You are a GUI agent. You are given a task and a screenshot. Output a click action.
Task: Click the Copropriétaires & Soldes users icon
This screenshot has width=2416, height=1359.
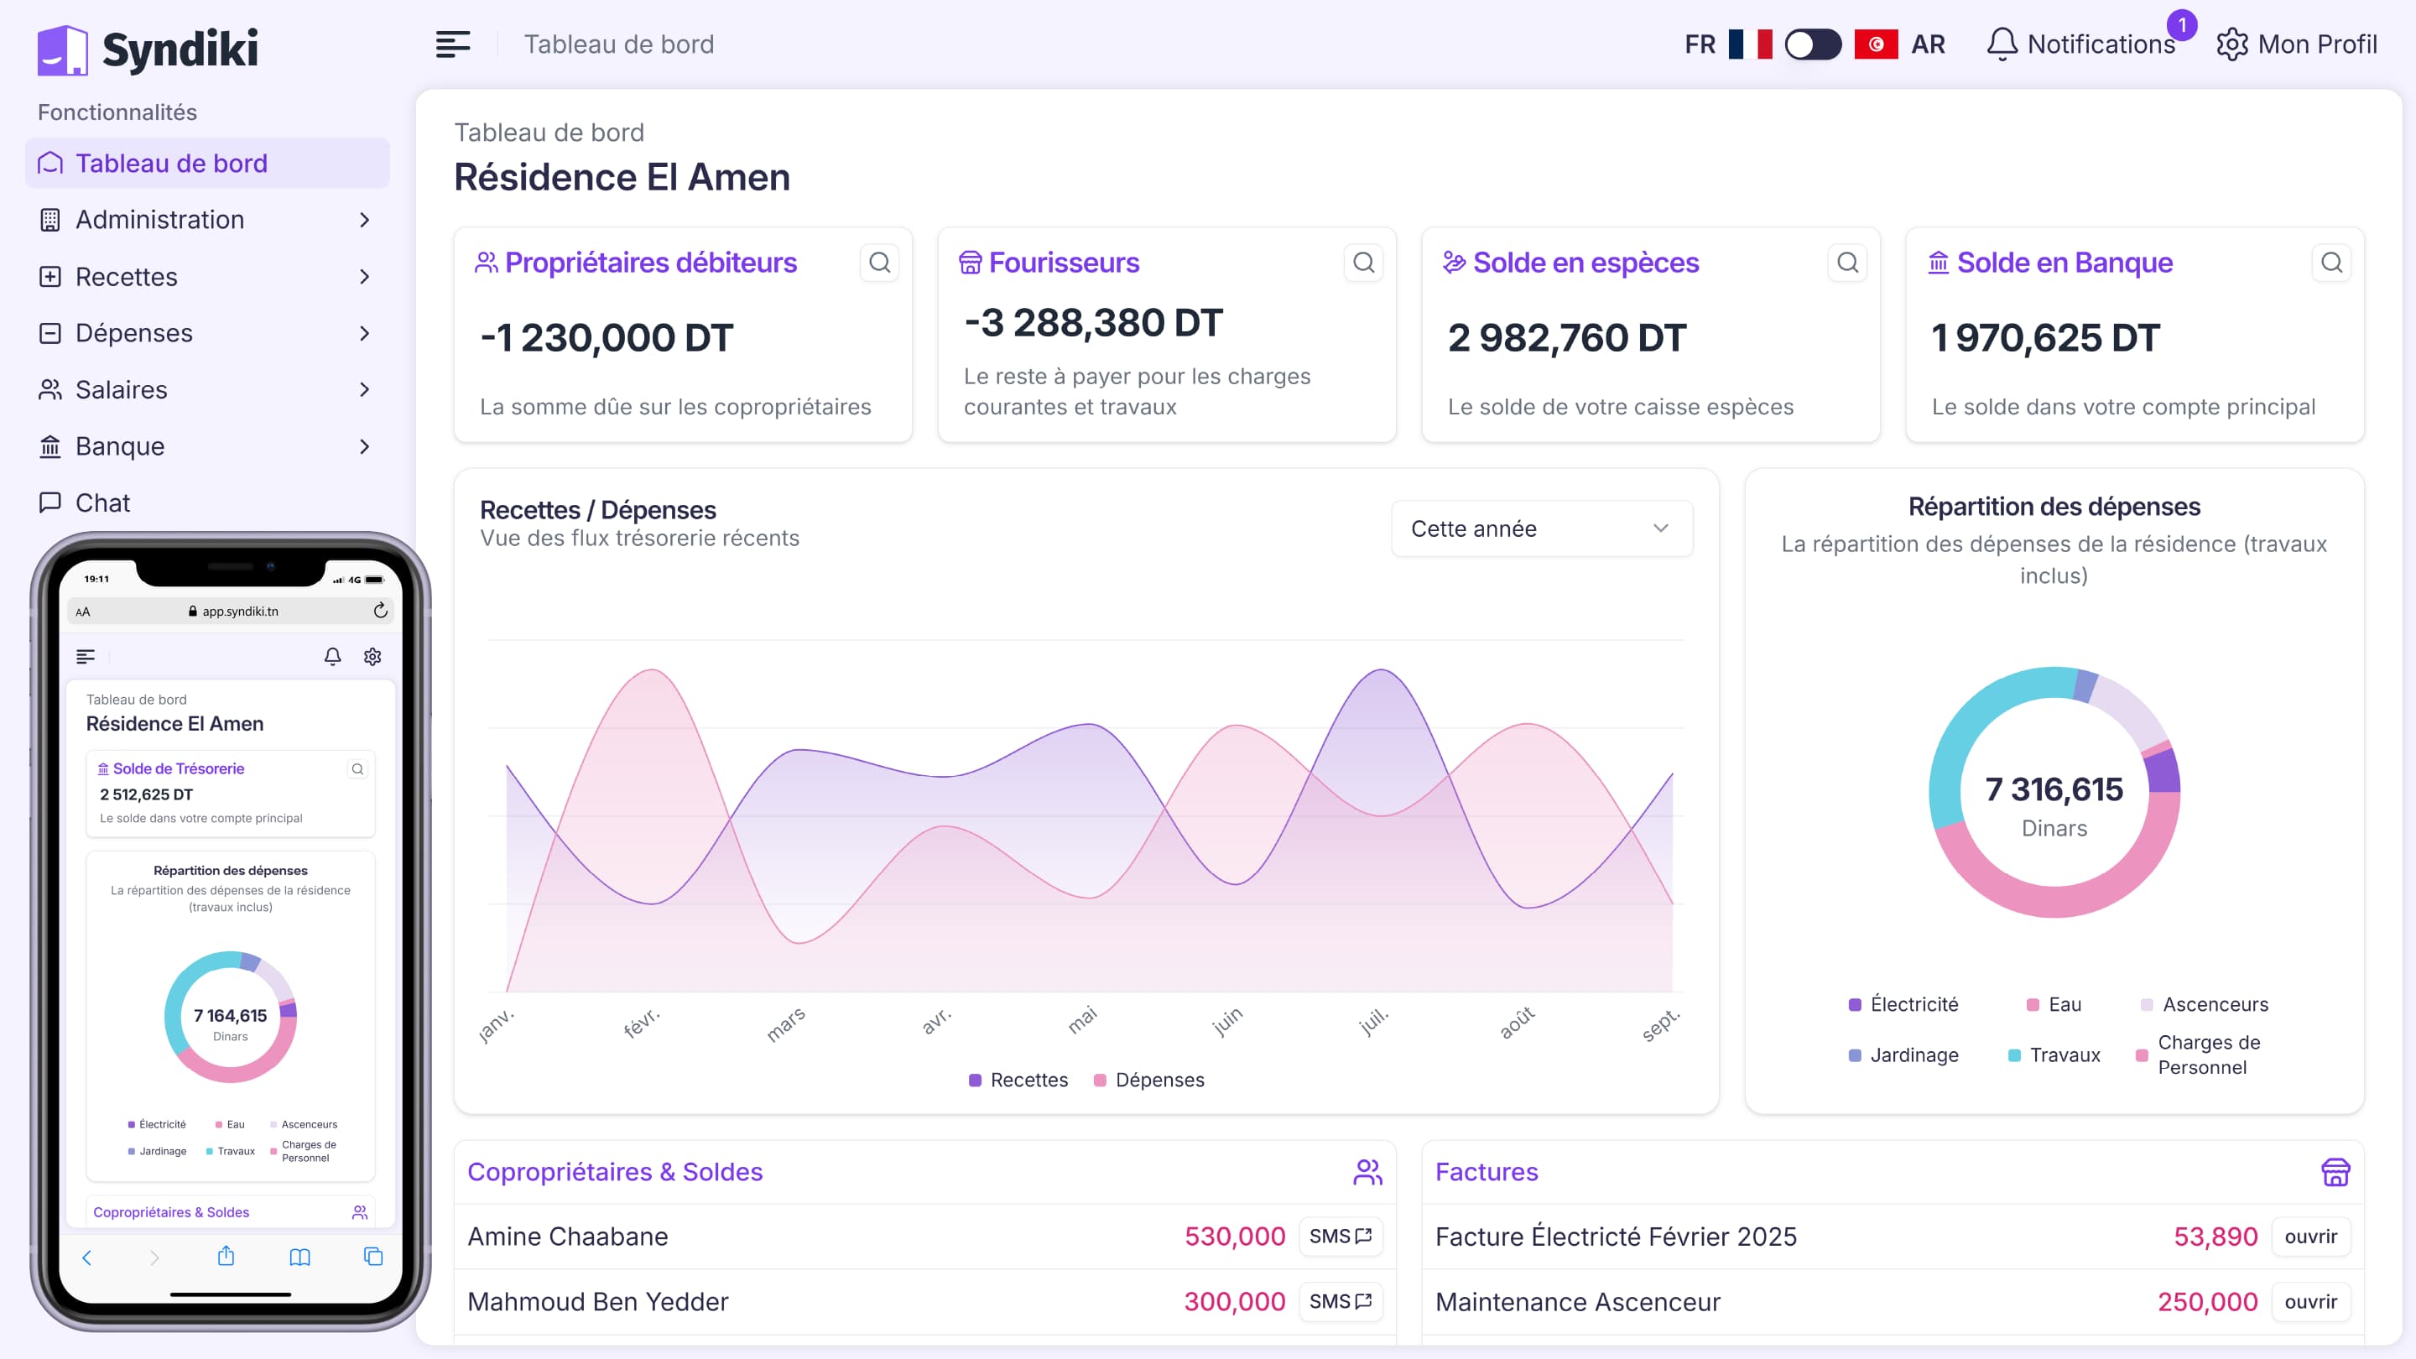pos(1367,1171)
